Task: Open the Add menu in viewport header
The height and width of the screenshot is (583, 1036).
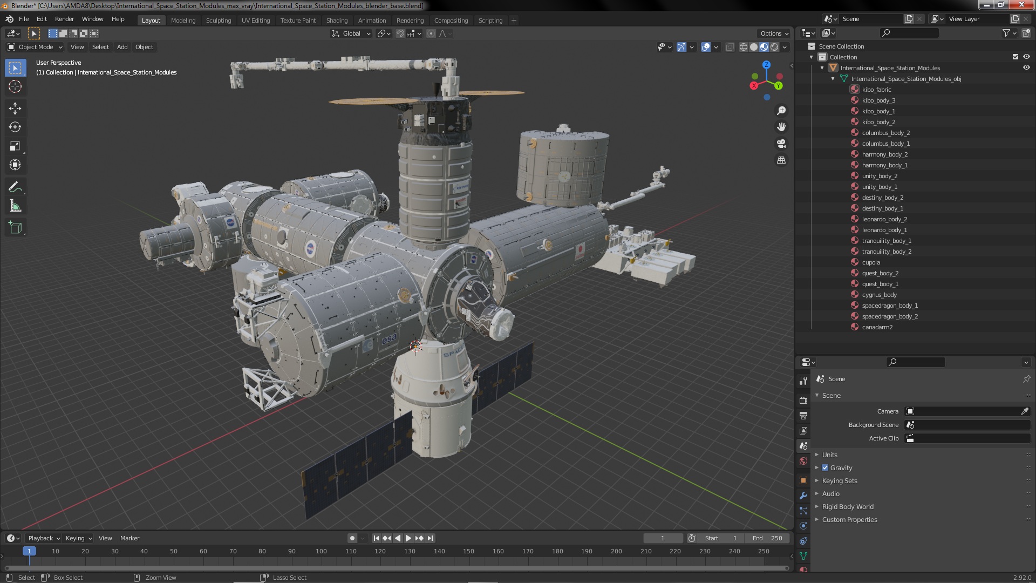Action: (x=122, y=47)
